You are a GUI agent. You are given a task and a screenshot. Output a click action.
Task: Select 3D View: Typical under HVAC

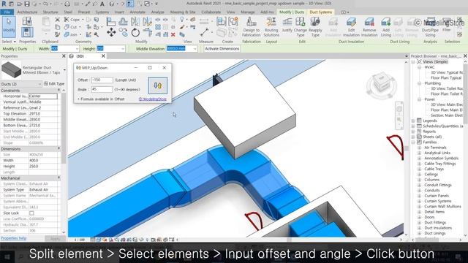point(447,72)
